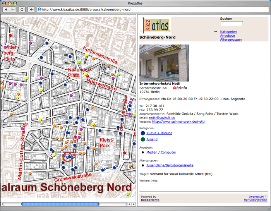The width and height of the screenshot is (271, 211).
Task: Click the right scroll arrow under the map
Action: [133, 204]
